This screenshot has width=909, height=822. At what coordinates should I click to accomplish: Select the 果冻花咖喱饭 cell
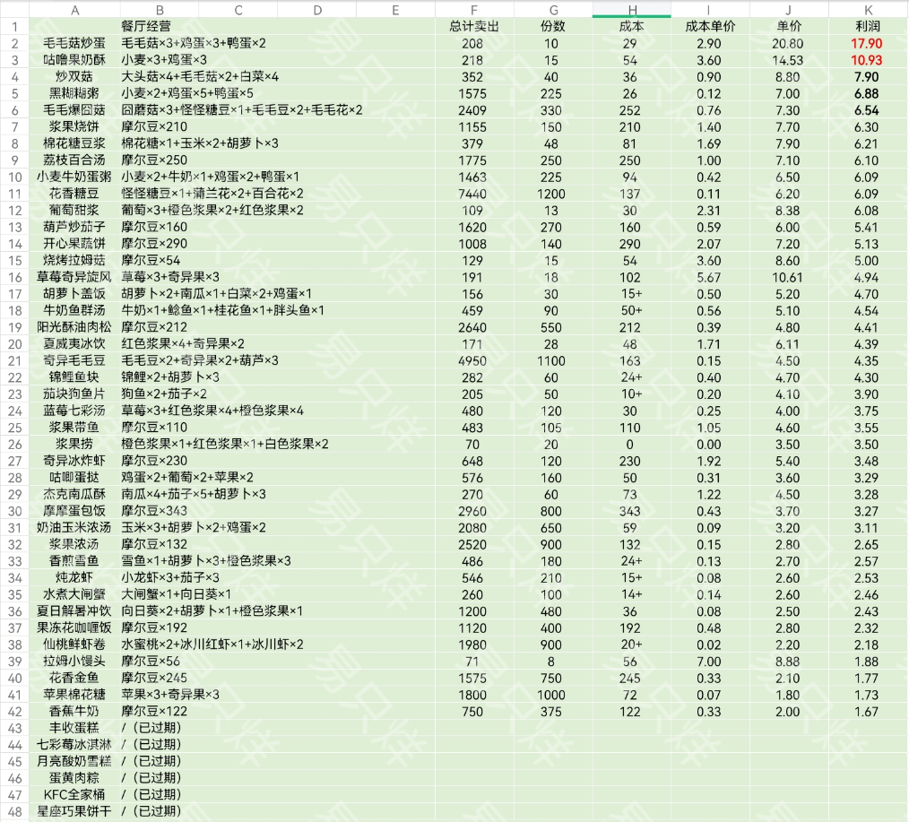[x=74, y=628]
